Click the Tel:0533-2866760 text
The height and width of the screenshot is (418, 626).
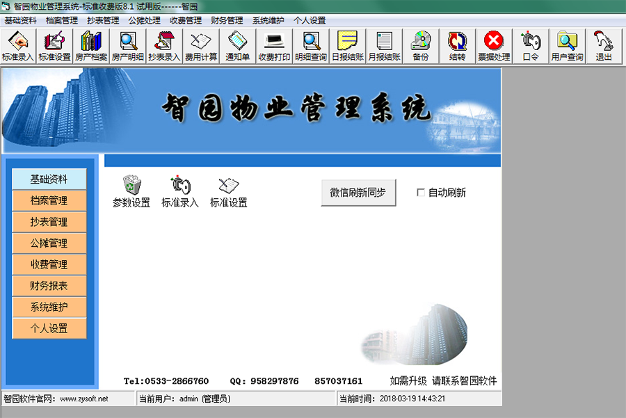point(166,381)
